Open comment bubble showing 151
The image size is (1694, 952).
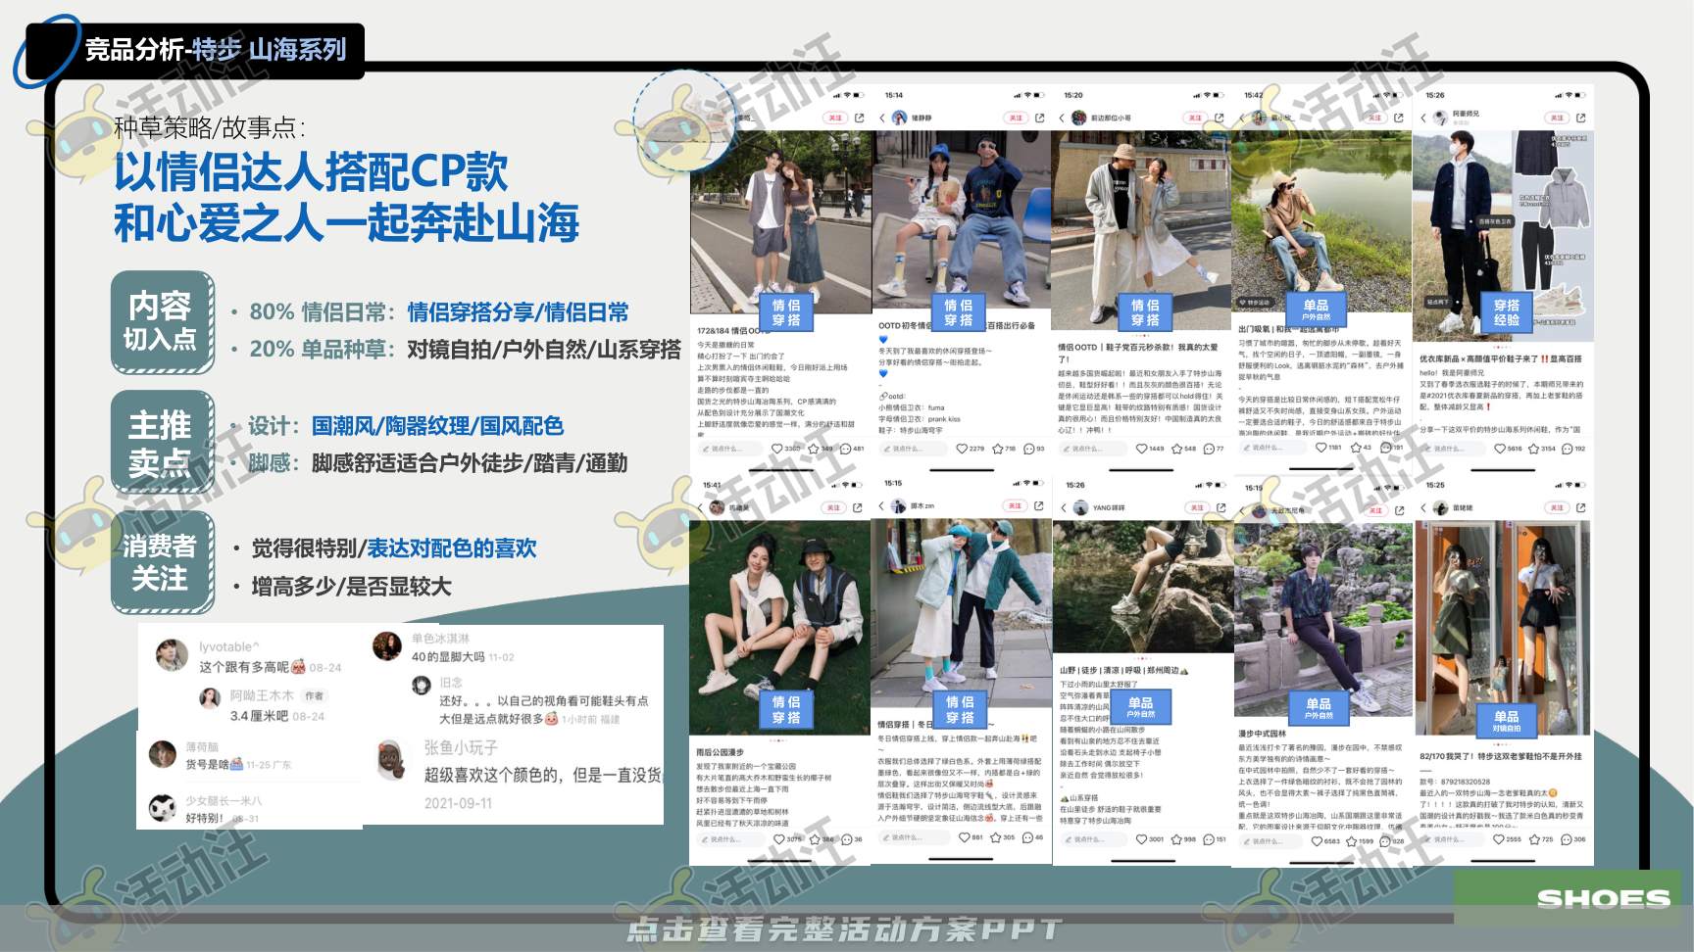(x=1209, y=839)
